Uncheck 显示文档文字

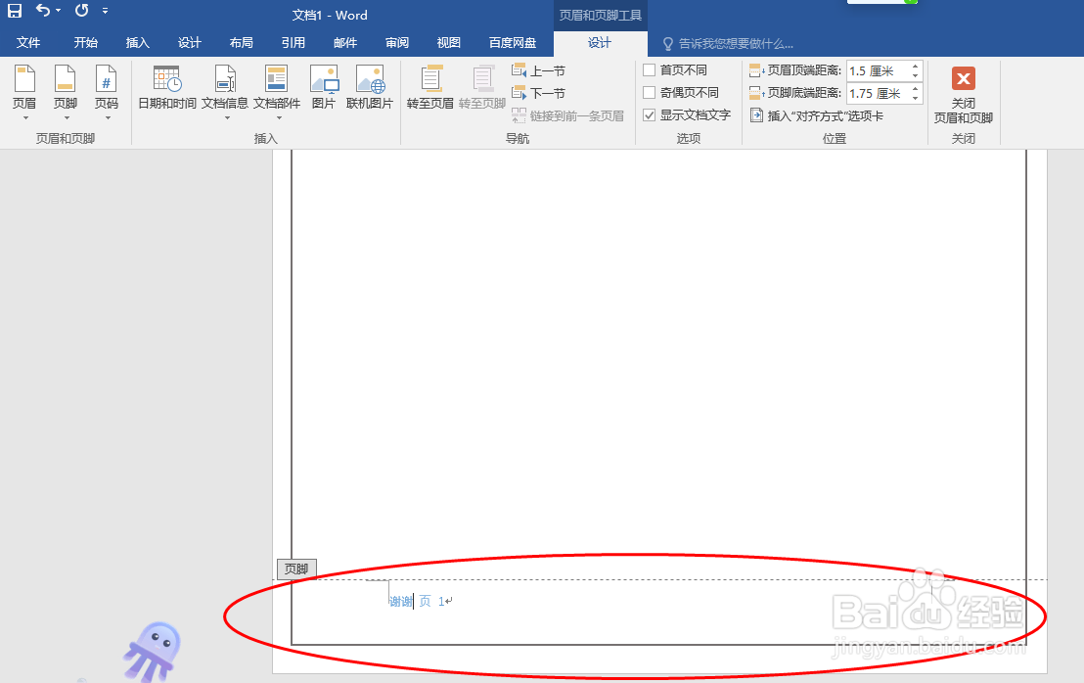(x=650, y=114)
